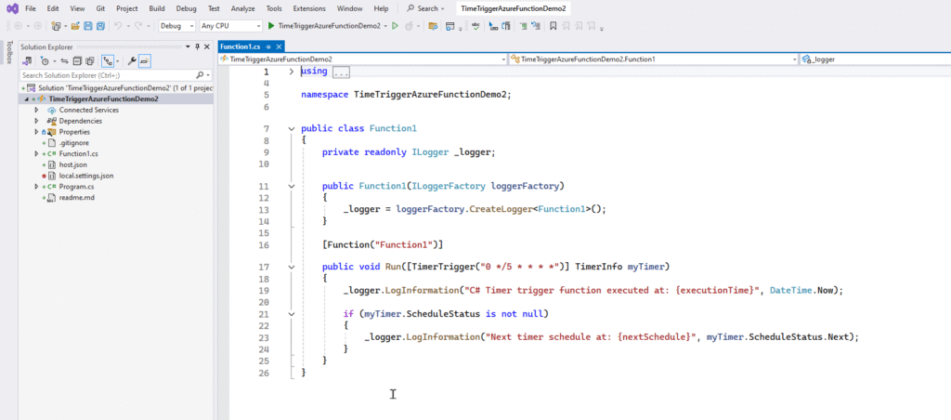The height and width of the screenshot is (420, 951).
Task: Expand the Properties node
Action: pyautogui.click(x=36, y=132)
